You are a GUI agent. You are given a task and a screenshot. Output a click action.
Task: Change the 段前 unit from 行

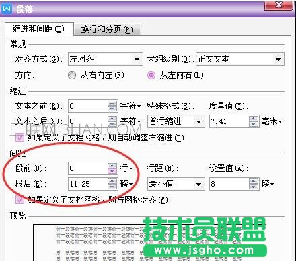126,168
